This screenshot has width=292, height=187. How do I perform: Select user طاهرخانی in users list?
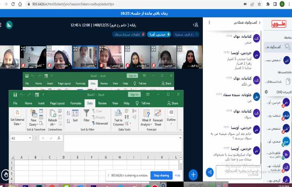pos(278,155)
